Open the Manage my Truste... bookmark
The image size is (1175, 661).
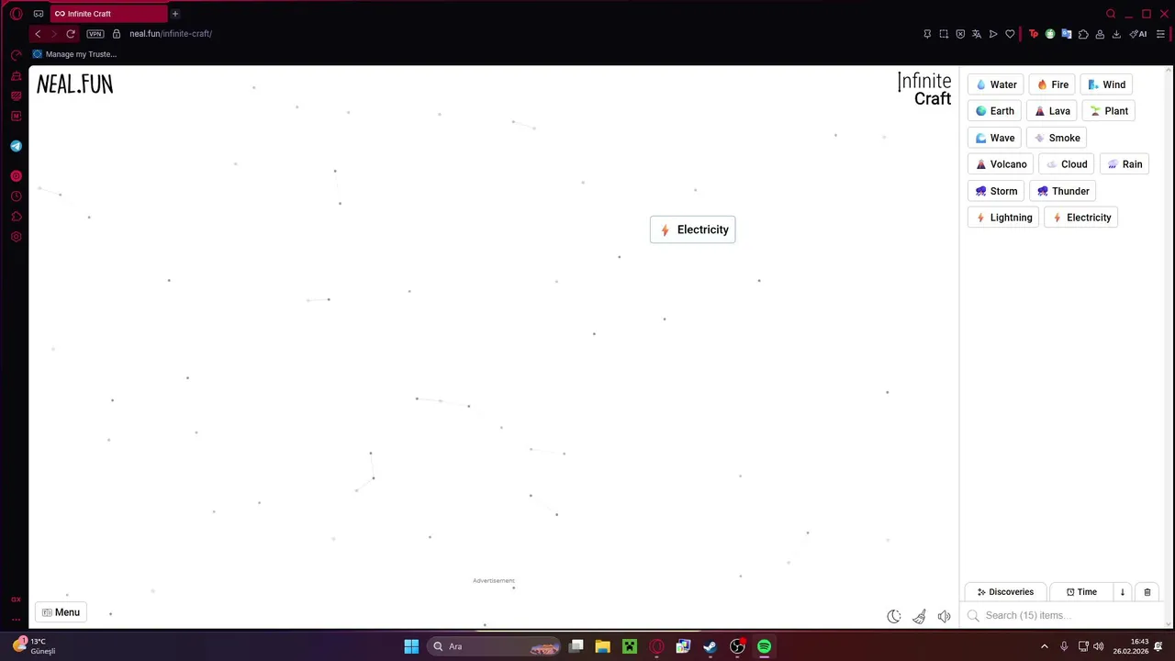(x=74, y=54)
